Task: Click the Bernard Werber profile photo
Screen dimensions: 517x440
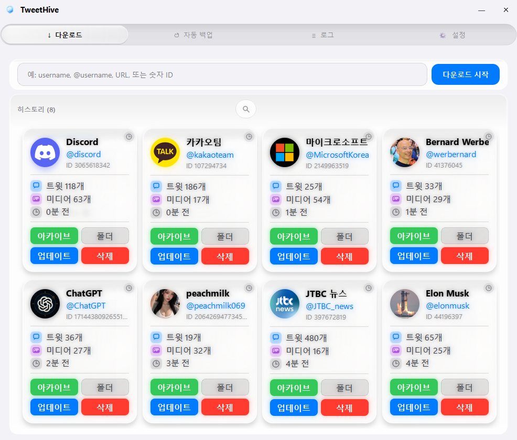Action: point(405,152)
